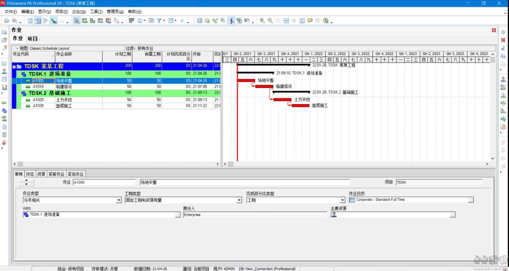Click the Level Resources toolbar icon

[215, 21]
